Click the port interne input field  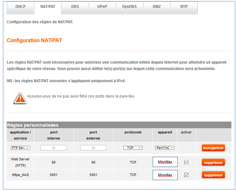pos(53,148)
